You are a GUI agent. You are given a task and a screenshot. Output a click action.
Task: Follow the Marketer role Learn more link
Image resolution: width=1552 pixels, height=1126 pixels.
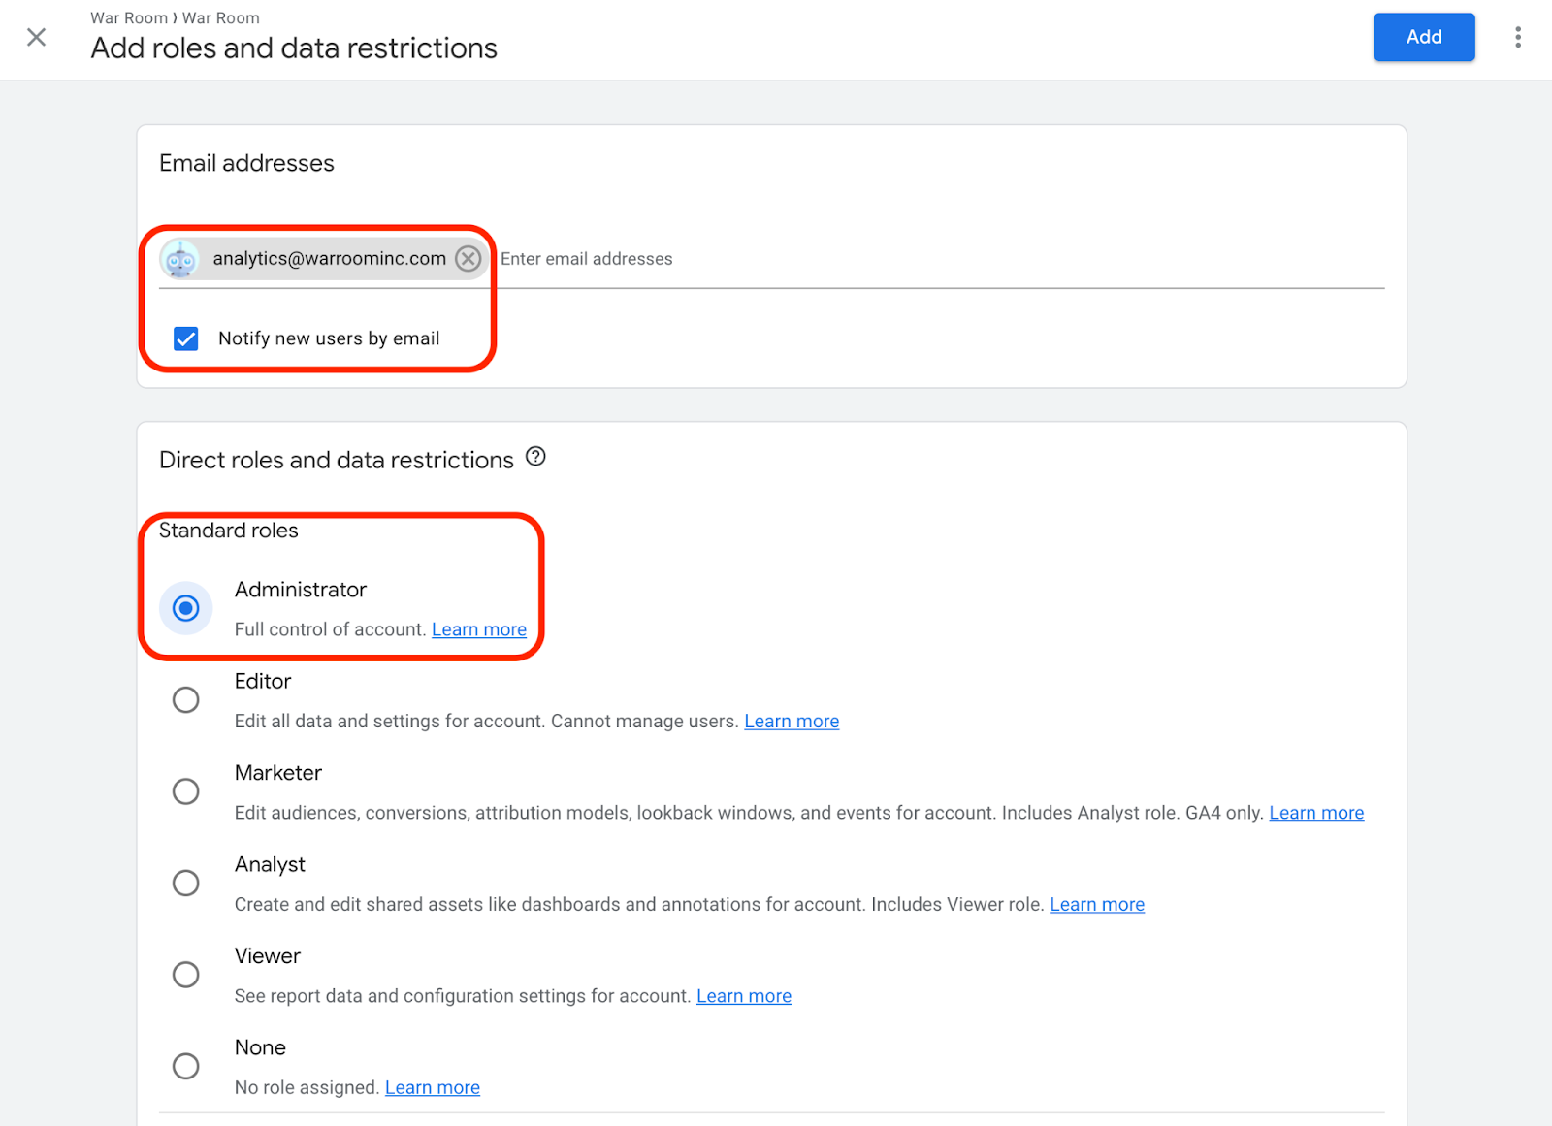pyautogui.click(x=1316, y=813)
